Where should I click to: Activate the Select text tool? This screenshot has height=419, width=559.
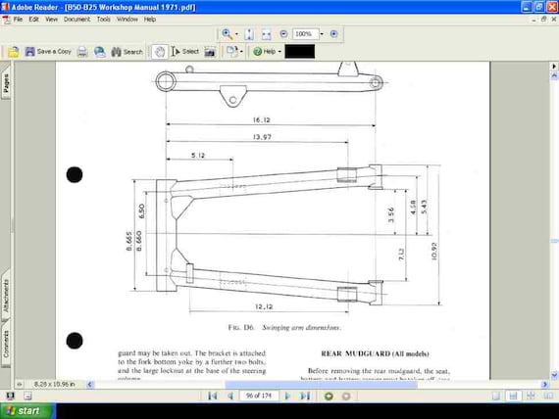[x=184, y=52]
